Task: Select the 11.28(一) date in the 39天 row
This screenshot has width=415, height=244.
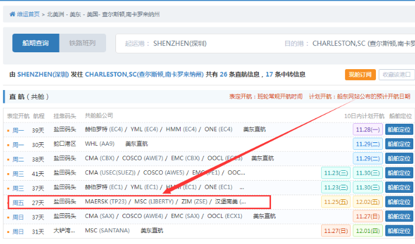Action: [x=368, y=130]
